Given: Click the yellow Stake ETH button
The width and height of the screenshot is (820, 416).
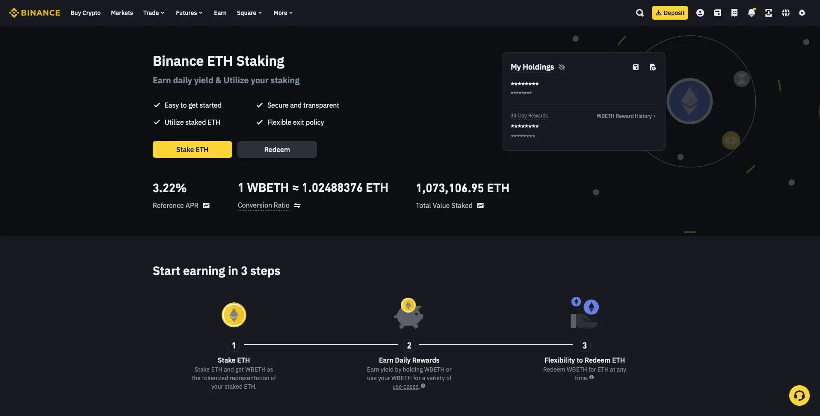Looking at the screenshot, I should coord(192,149).
